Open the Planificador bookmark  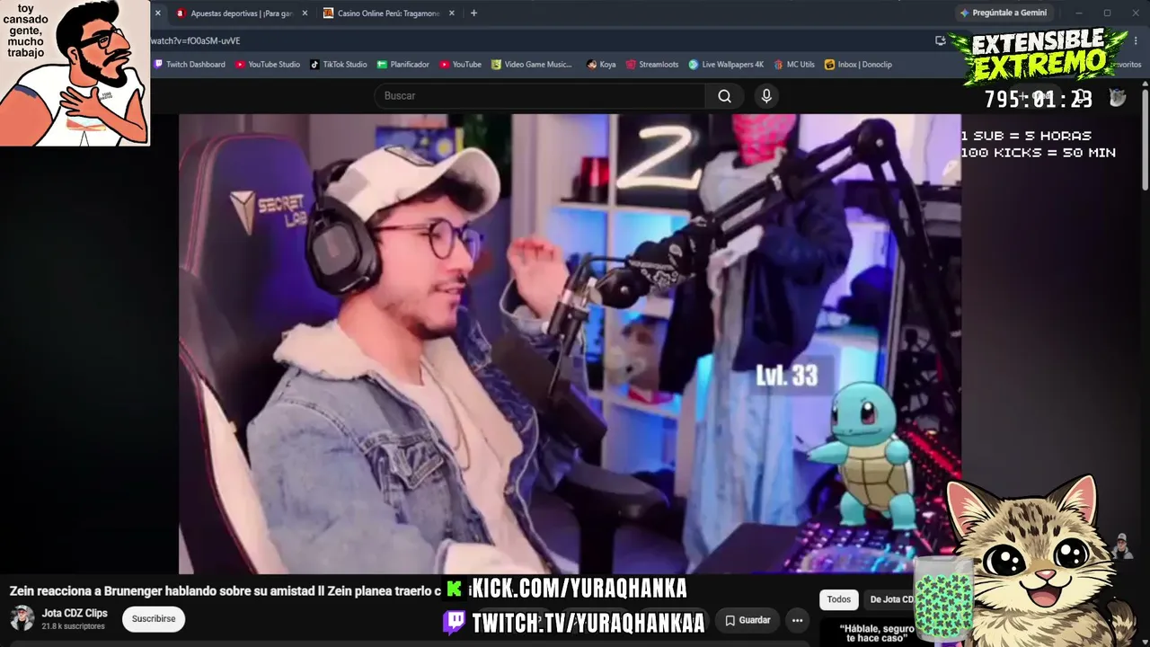(x=403, y=65)
